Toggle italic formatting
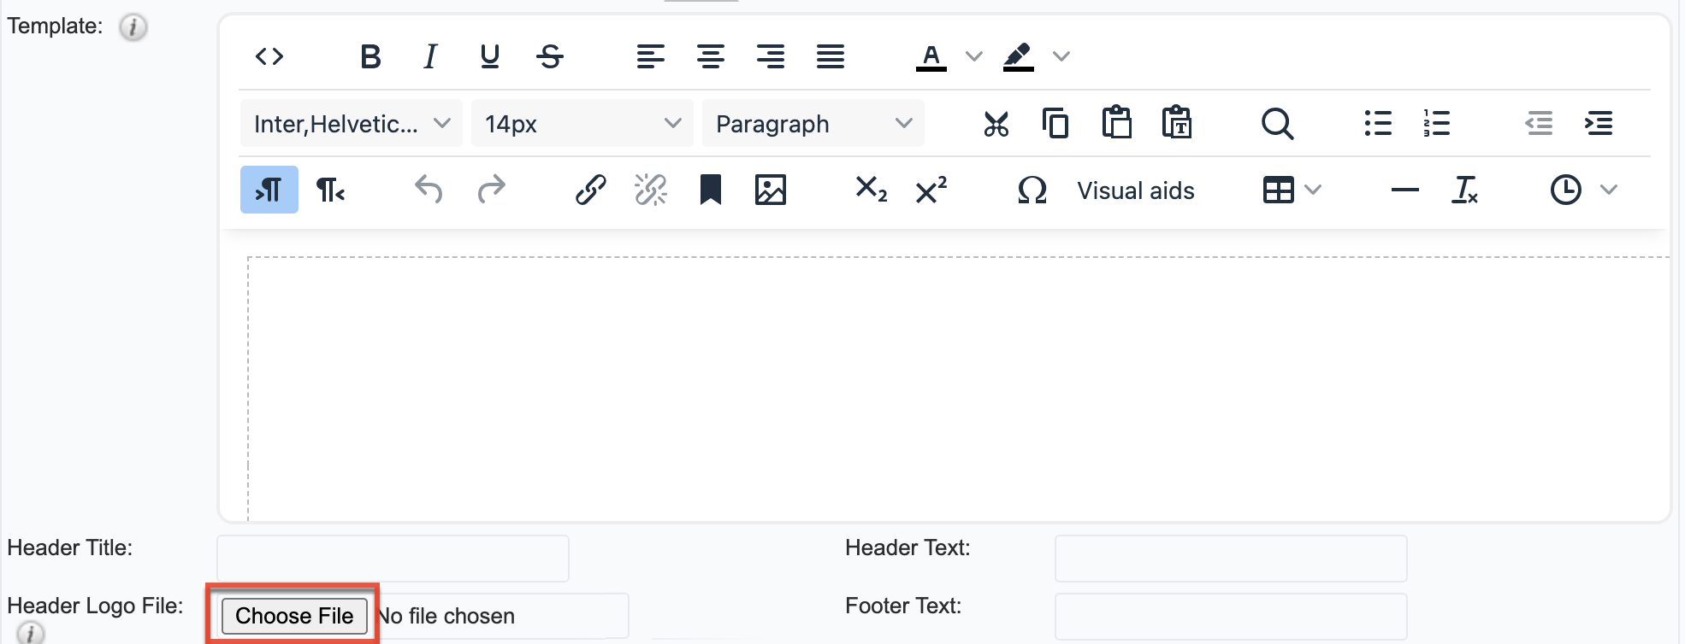This screenshot has height=644, width=1685. coord(430,57)
